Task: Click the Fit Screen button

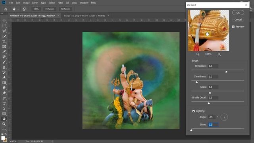Action: 50,9
